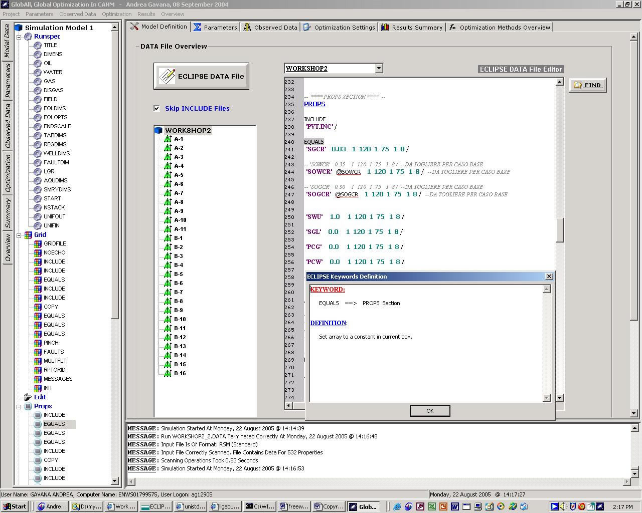This screenshot has height=513, width=642.
Task: Uncheck the Skip INCLUDE Files checkbox
Action: click(x=157, y=108)
